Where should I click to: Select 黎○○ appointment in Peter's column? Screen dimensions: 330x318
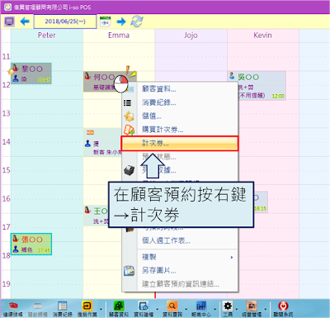[31, 74]
